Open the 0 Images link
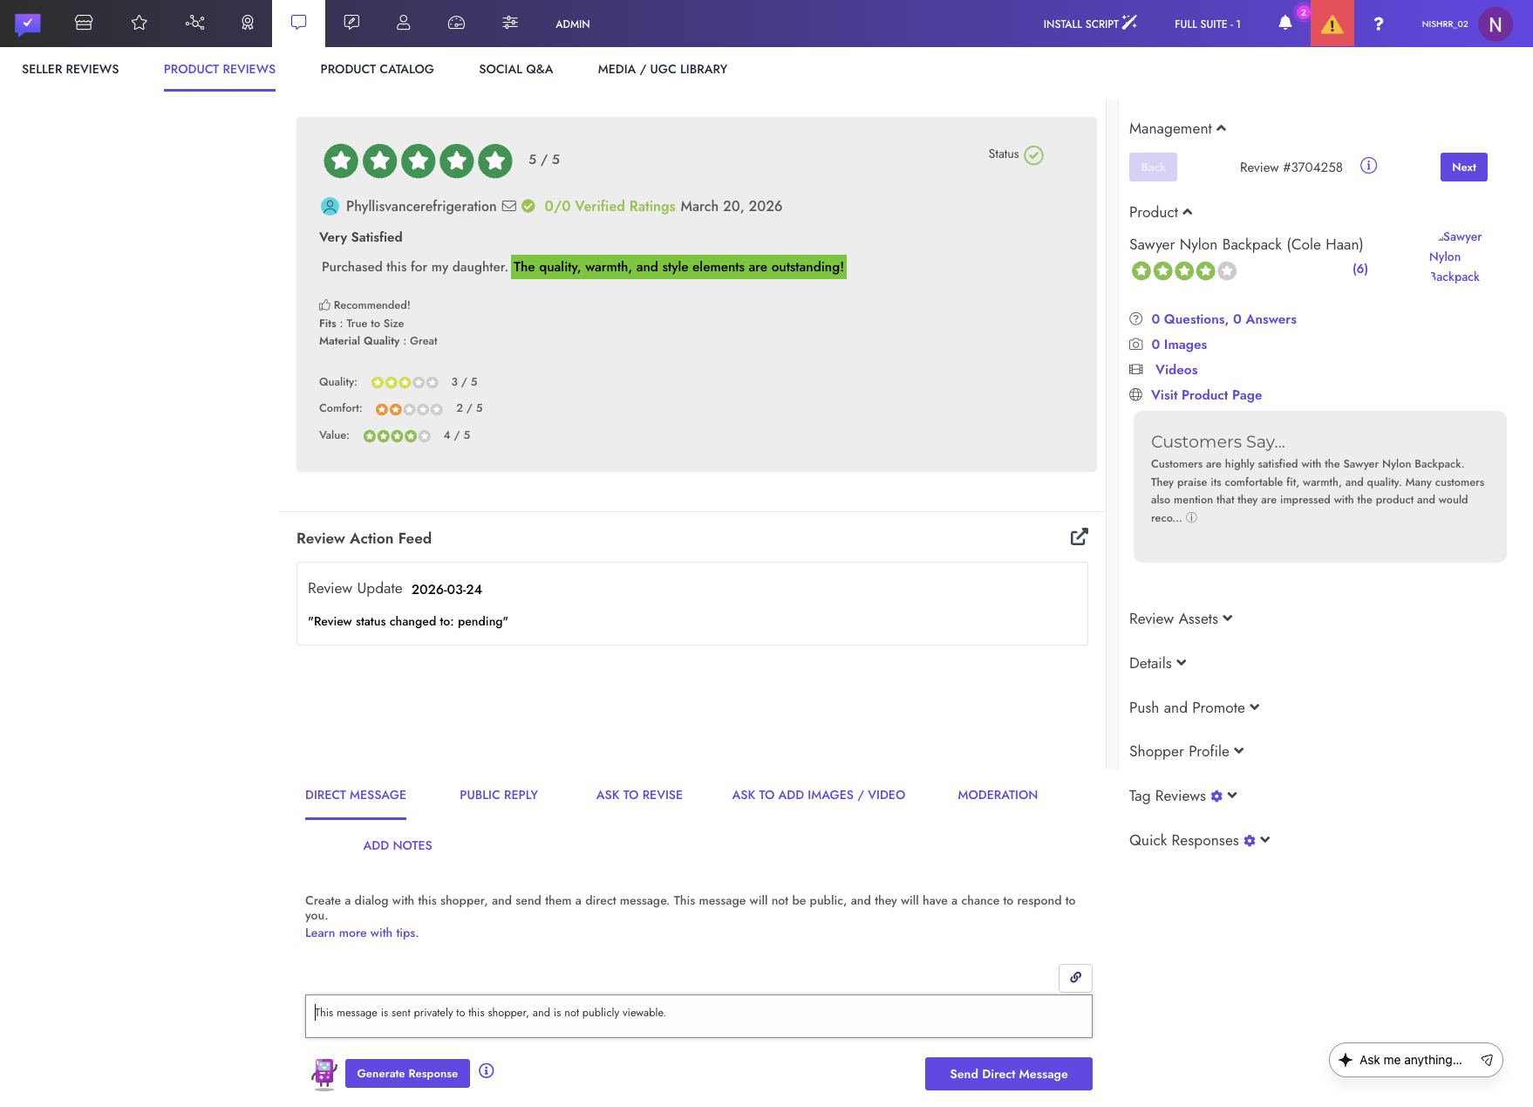The height and width of the screenshot is (1107, 1533). point(1179,345)
